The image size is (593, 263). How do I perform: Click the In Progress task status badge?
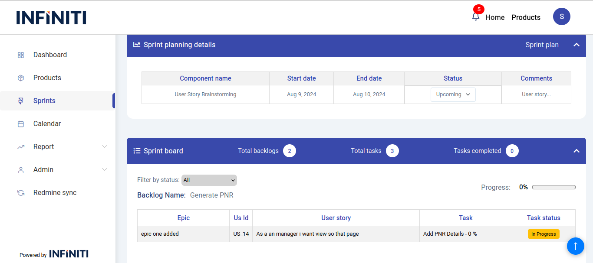click(544, 234)
